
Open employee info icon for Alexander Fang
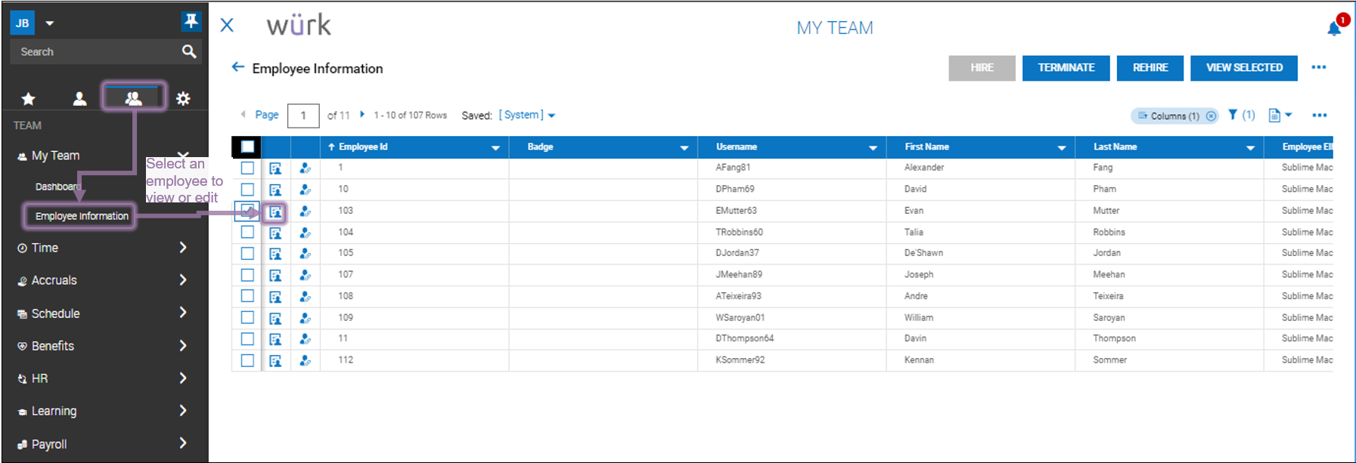point(275,168)
